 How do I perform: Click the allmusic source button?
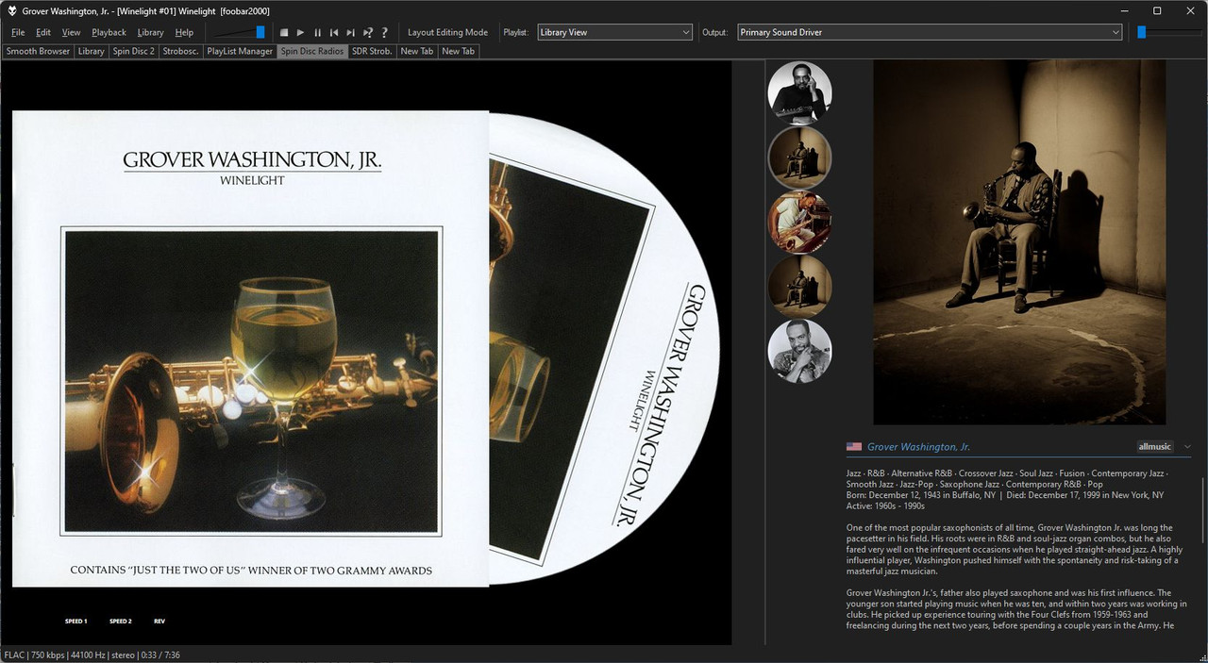click(x=1154, y=447)
